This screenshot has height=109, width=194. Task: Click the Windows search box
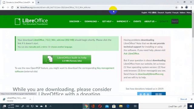point(163,106)
